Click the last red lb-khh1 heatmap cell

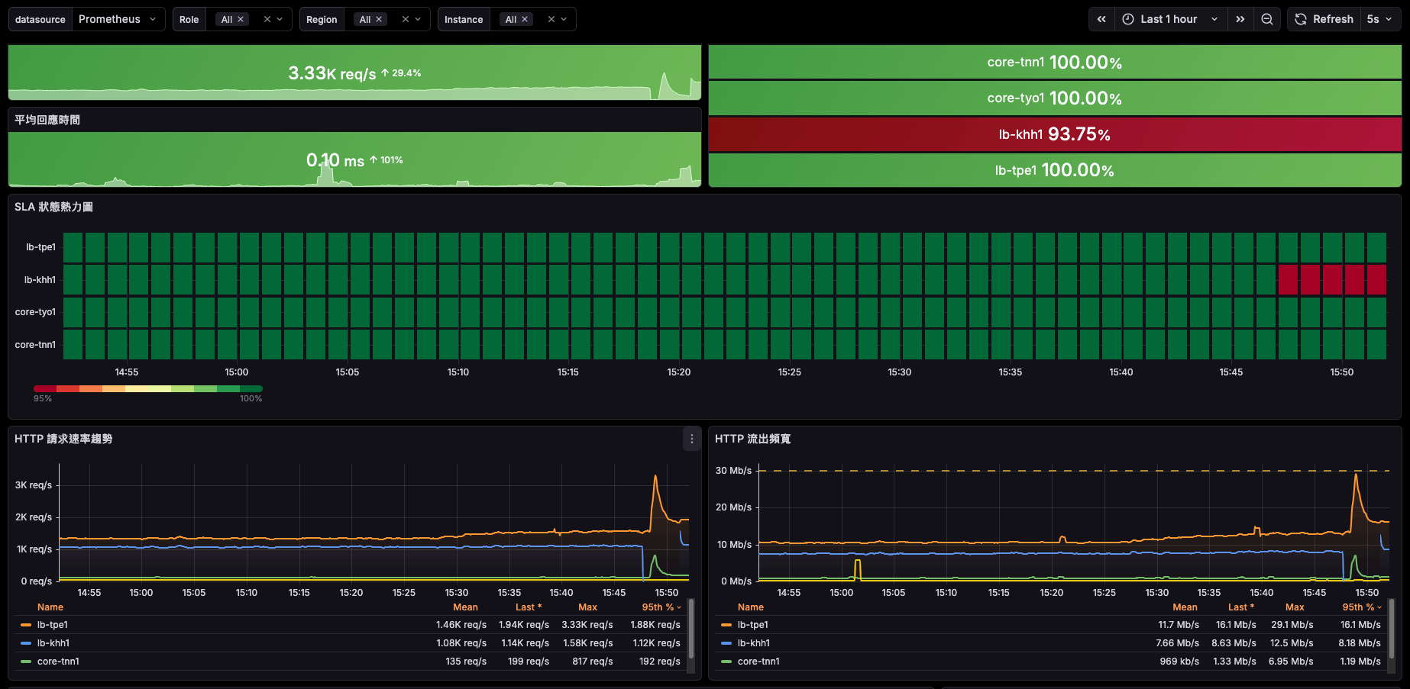click(x=1376, y=280)
